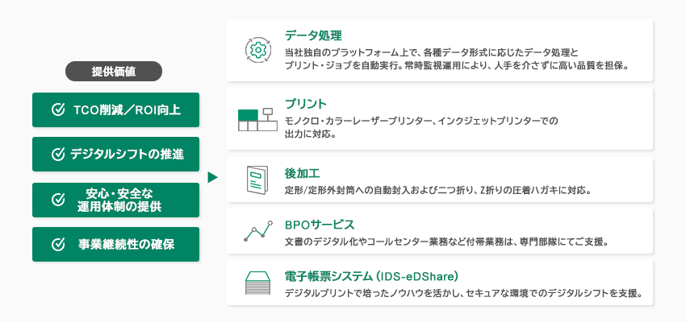The image size is (686, 322).
Task: Click checkmark icon beside TCO削減／ROI向上
Action: pos(58,110)
